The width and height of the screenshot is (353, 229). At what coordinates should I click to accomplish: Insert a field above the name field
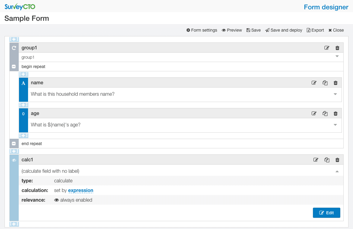(x=24, y=74)
